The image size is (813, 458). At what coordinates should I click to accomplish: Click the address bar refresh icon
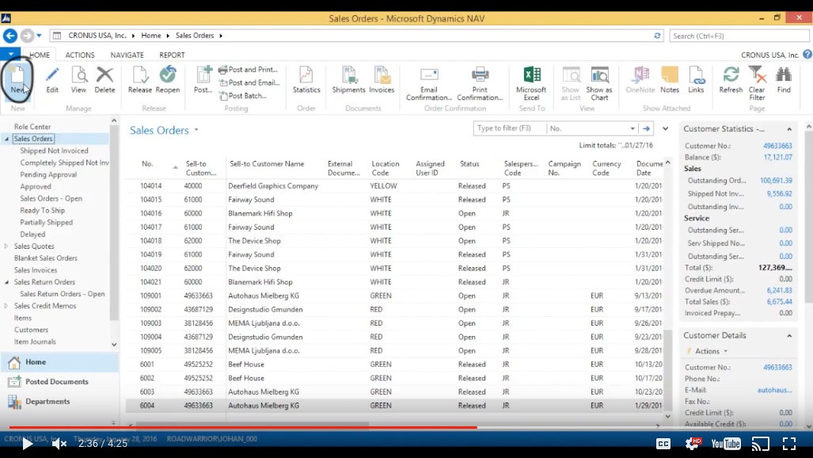[657, 36]
